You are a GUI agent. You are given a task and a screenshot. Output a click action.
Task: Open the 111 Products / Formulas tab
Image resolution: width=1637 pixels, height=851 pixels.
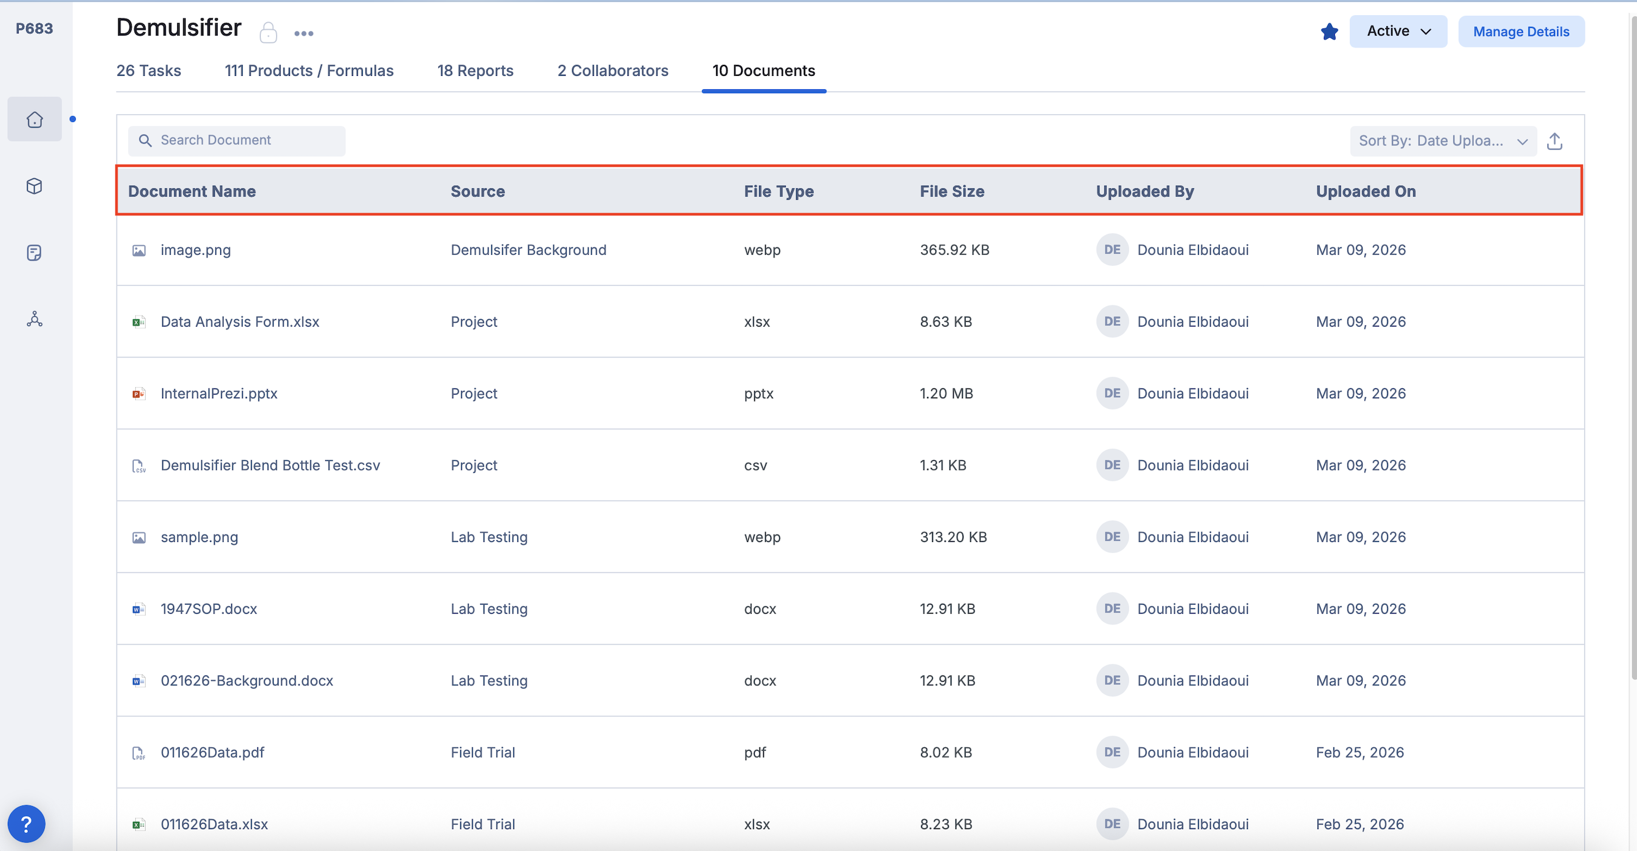[x=309, y=70]
